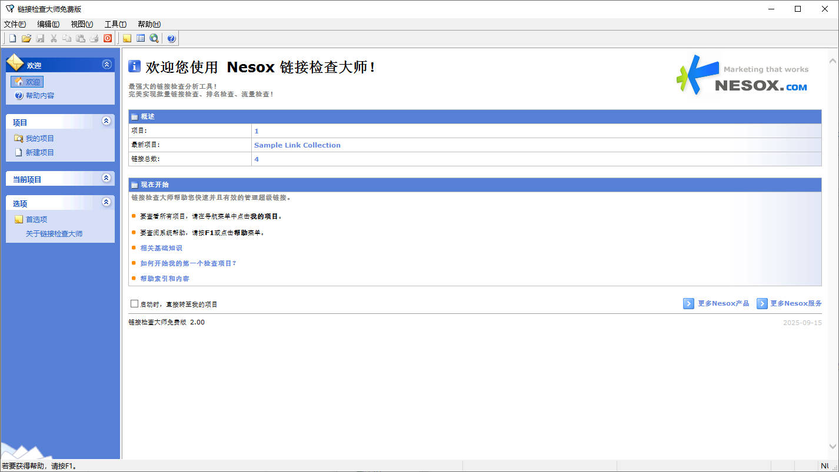Click the icon beside 我的项目
839x472 pixels.
click(19, 138)
